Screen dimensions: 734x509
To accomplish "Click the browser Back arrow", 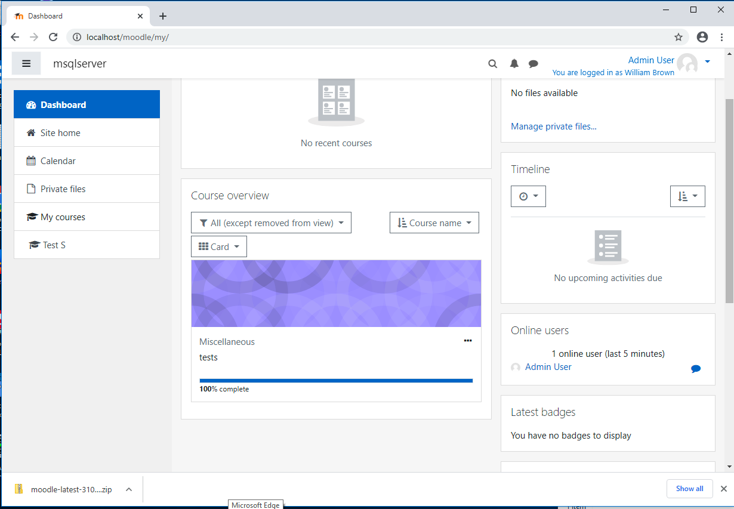I will [15, 37].
